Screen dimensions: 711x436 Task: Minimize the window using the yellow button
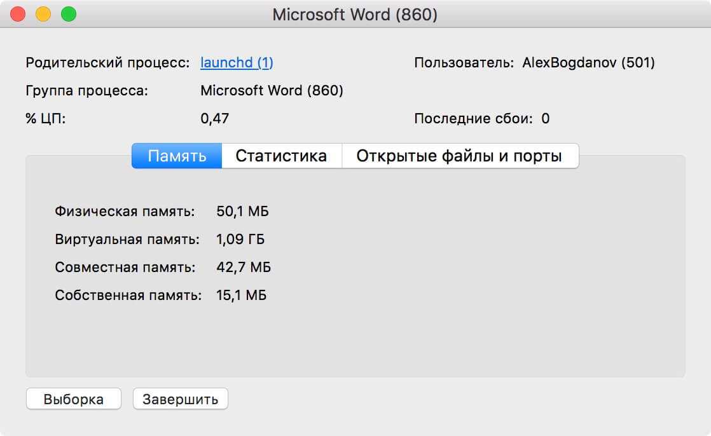[43, 14]
